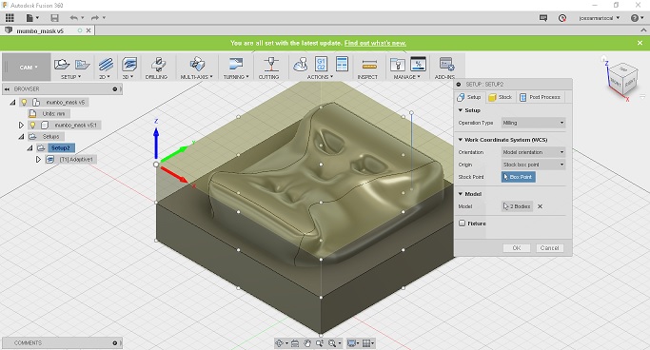This screenshot has height=350, width=650.
Task: Switch to the Post Process tab
Action: coord(541,97)
